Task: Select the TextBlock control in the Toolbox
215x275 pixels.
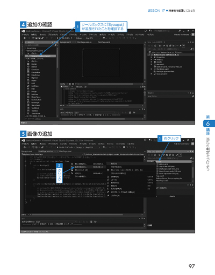Action: tap(35, 108)
